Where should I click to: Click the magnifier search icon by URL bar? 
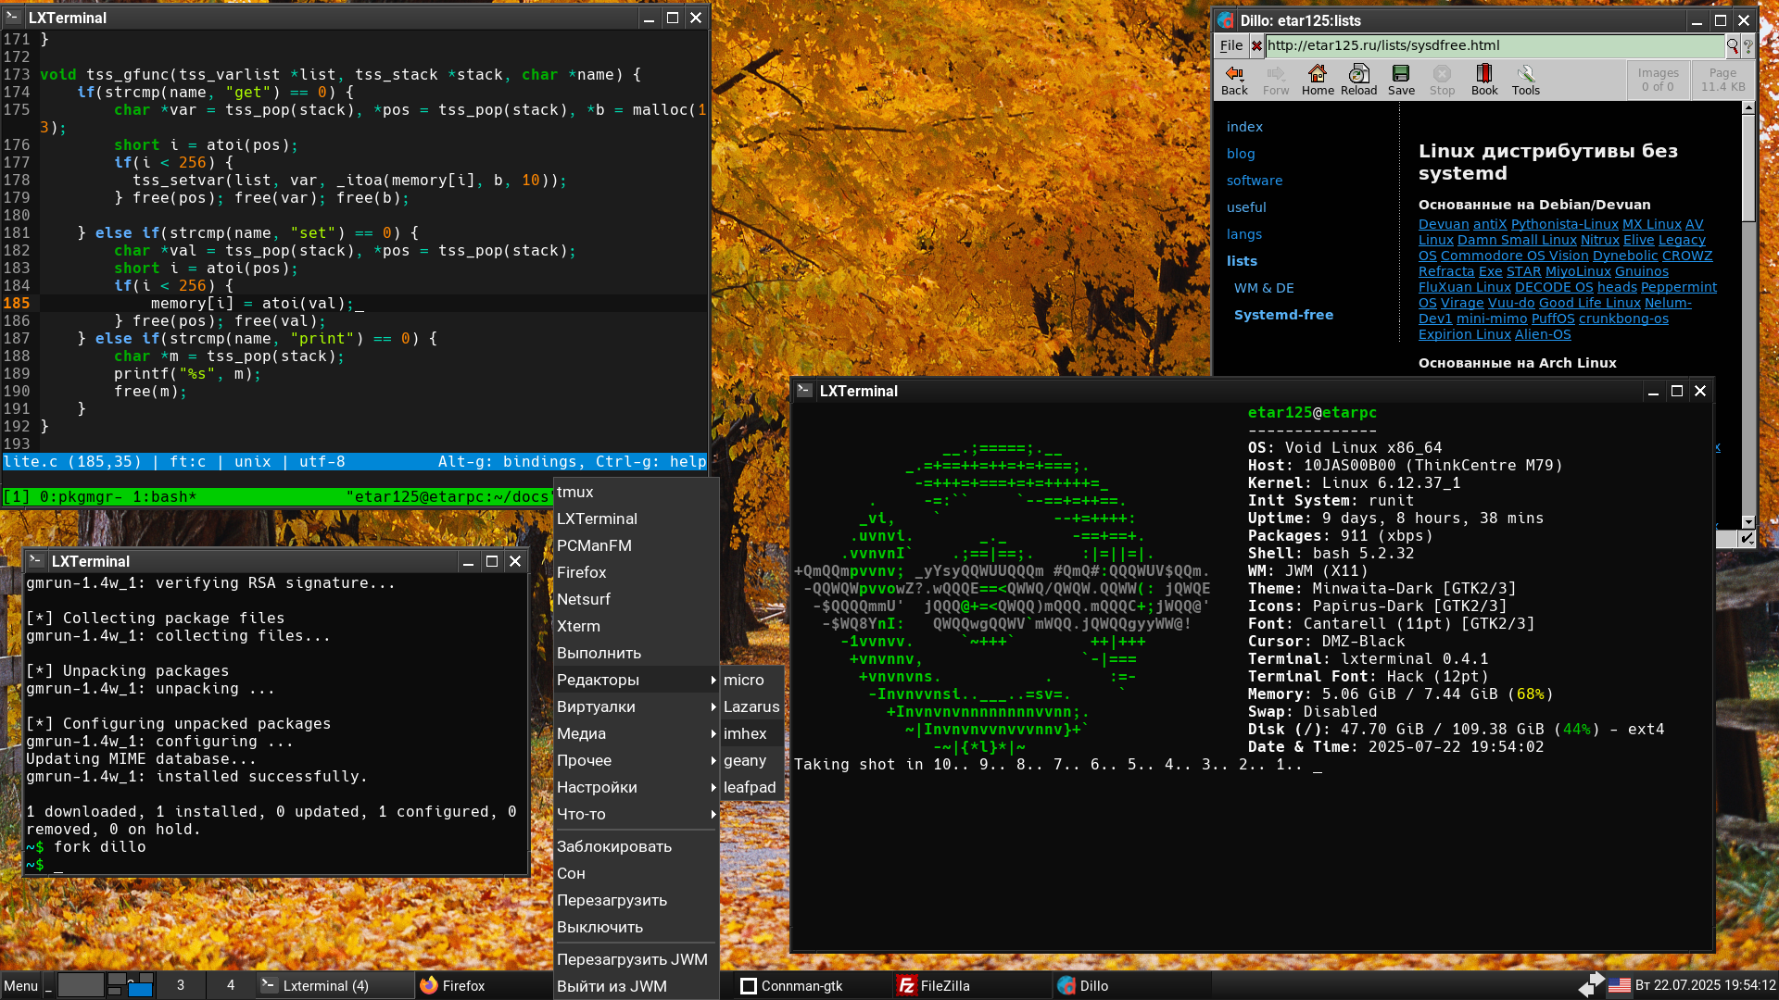[1732, 45]
